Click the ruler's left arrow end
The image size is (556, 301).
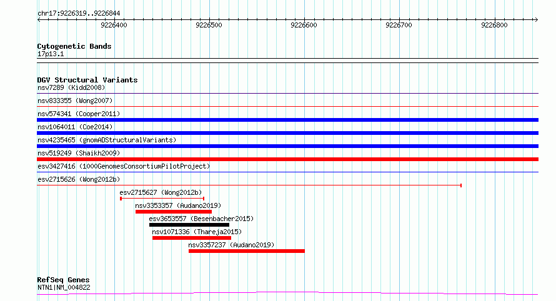pos(39,19)
